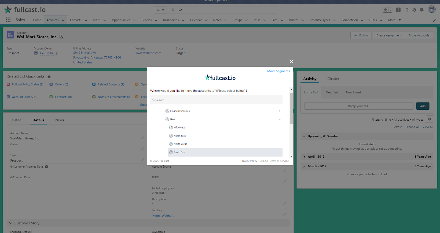Open the Xerox-Walmart territory link
Viewport: 440px width, 233px height.
tap(163, 216)
